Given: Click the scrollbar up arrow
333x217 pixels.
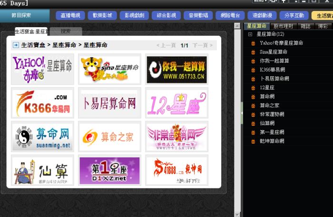Looking at the screenshot, I should pyautogui.click(x=237, y=26).
